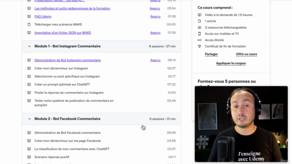Viewport: 292px width, 164px height.
Task: Click video icon beside 'La classification de mon commentaire'
Action: coord(29,149)
